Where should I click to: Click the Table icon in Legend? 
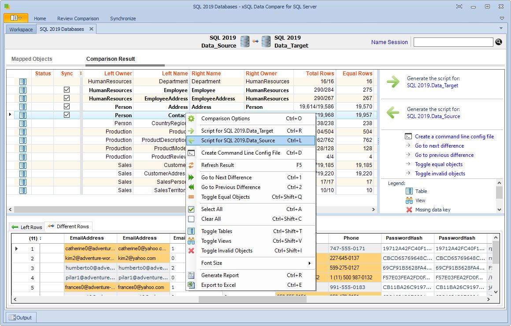pos(409,191)
